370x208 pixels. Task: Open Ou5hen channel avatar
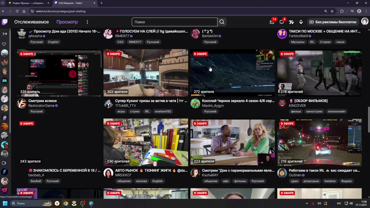[282, 173]
